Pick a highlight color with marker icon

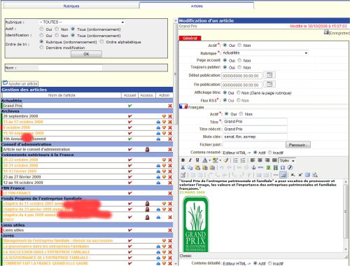(x=215, y=160)
